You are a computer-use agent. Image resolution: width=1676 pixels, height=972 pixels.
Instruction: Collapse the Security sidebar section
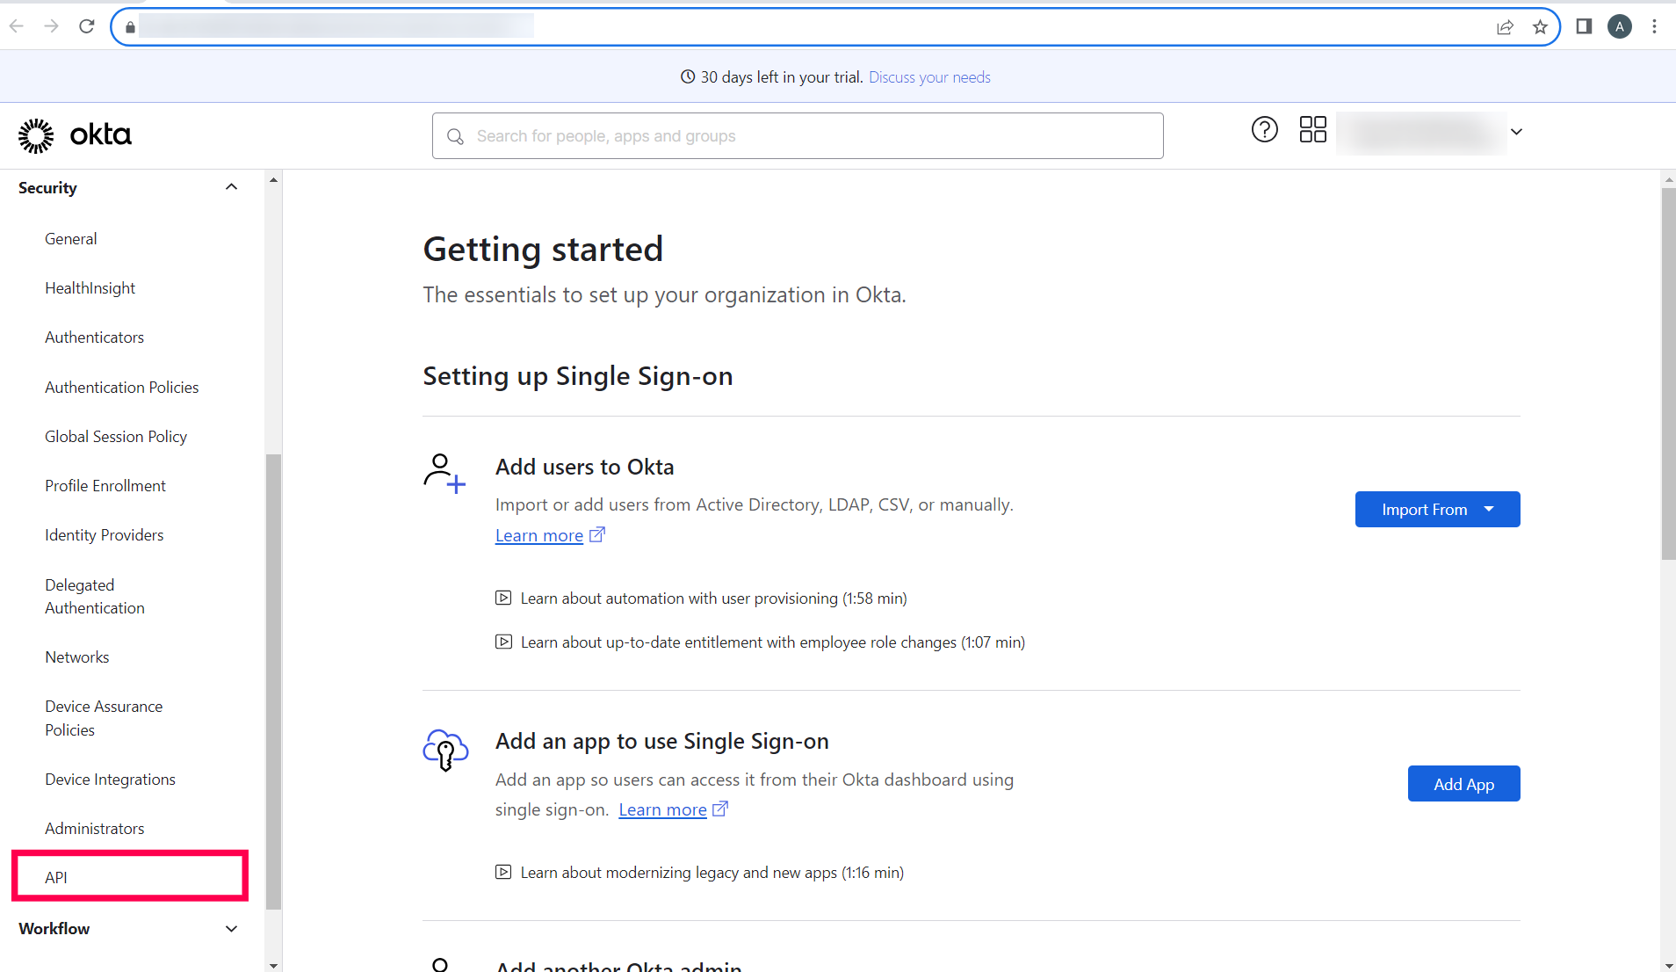tap(231, 187)
